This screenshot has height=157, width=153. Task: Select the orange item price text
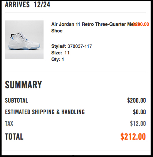coord(141,24)
